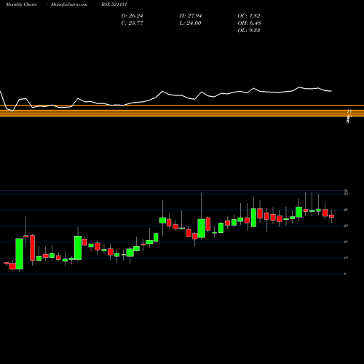Select the open value "O: 26.24"

pos(132,16)
